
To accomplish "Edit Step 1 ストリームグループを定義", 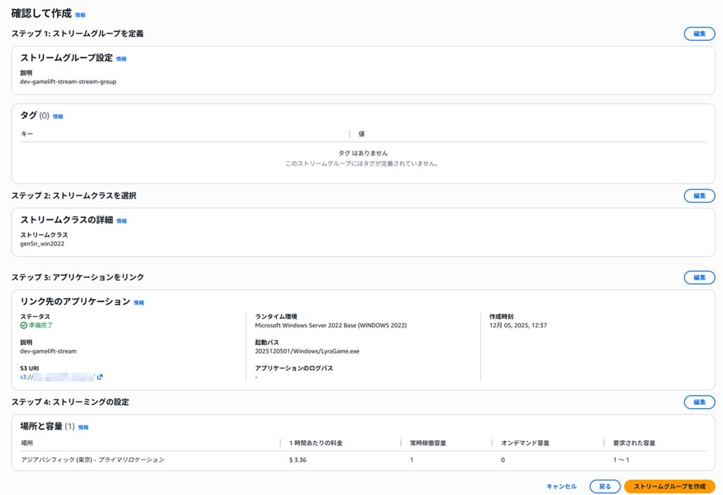I will (699, 34).
